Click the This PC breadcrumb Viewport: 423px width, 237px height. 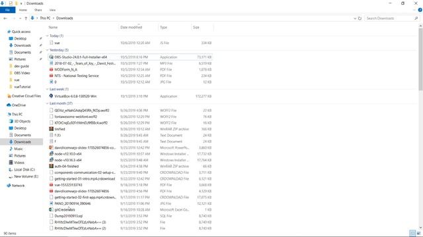pyautogui.click(x=45, y=18)
